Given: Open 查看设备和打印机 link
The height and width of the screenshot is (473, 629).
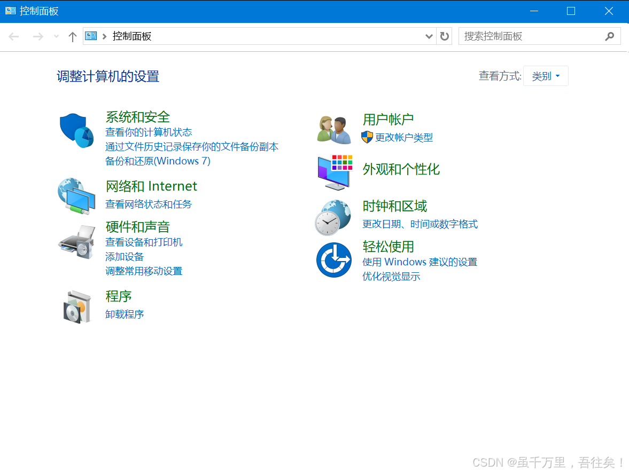Looking at the screenshot, I should tap(144, 242).
